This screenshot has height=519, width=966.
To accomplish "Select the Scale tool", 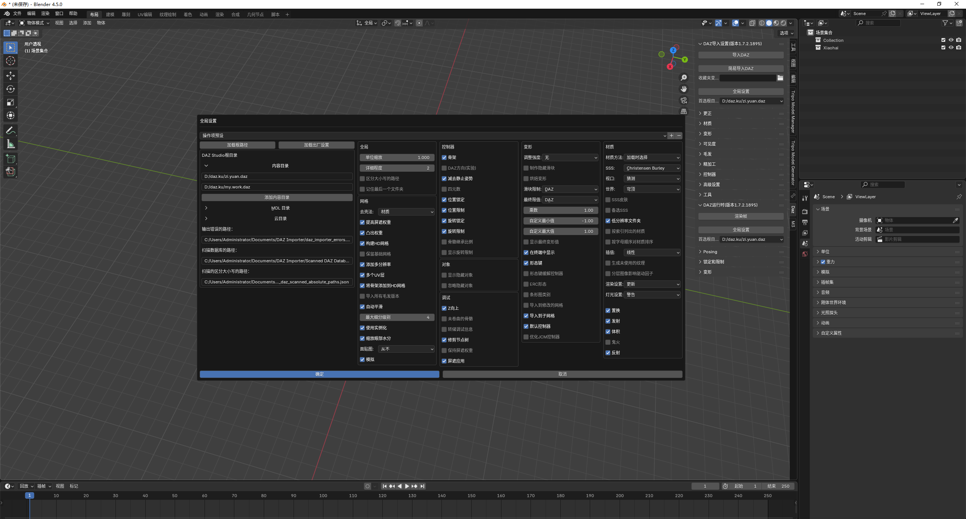I will (x=11, y=102).
